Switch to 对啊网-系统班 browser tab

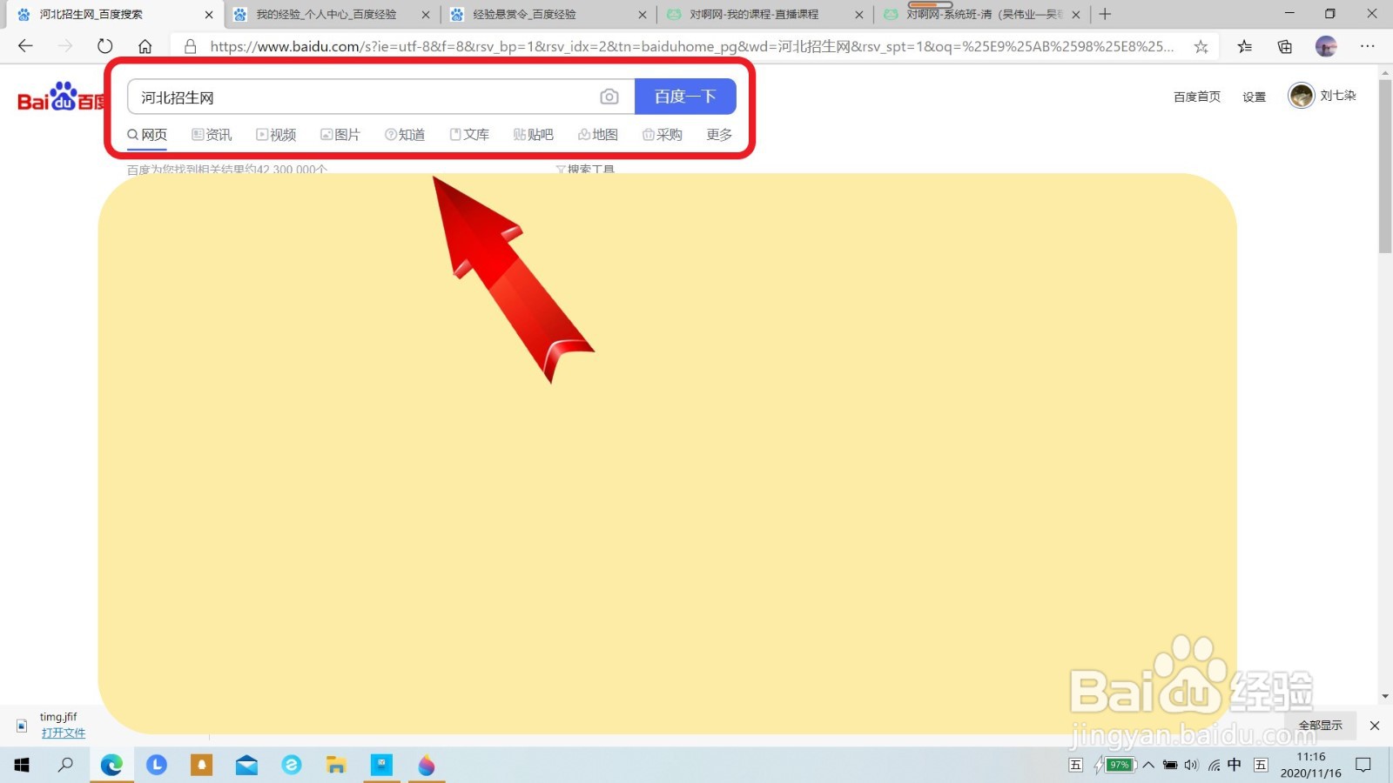tap(984, 15)
